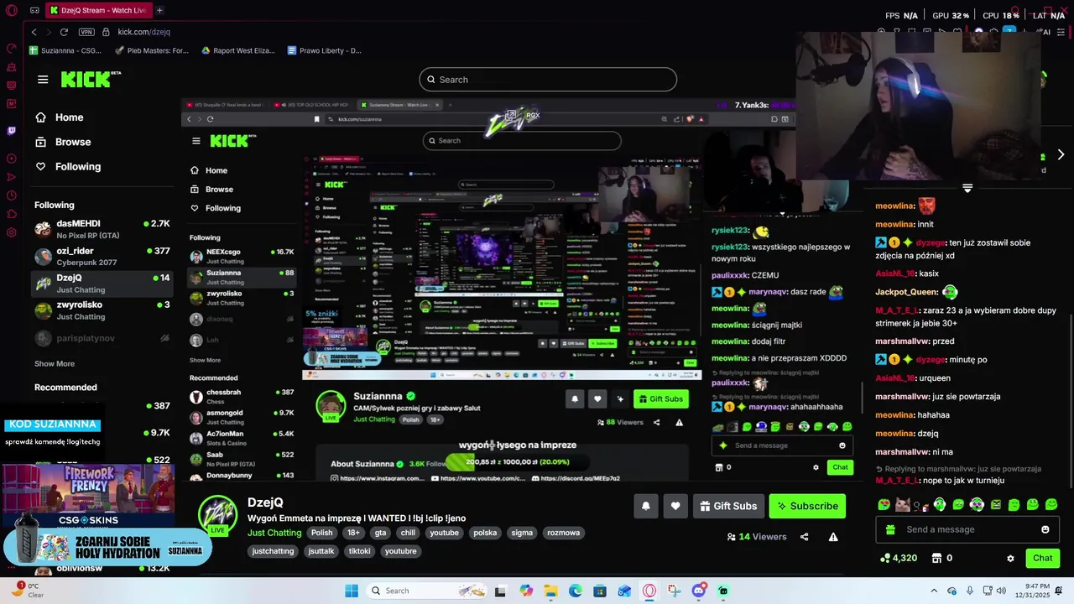Share the DzejQ stream
Image resolution: width=1074 pixels, height=604 pixels.
pyautogui.click(x=804, y=537)
